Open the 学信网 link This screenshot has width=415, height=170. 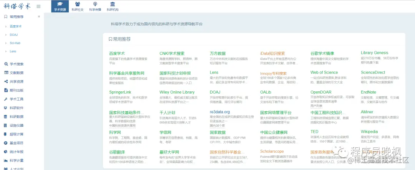point(165,132)
